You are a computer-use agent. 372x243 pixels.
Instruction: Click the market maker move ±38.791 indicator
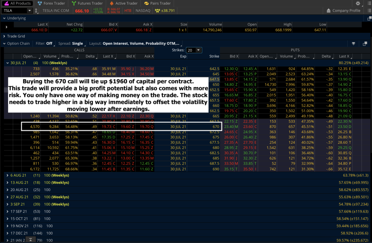165,10
